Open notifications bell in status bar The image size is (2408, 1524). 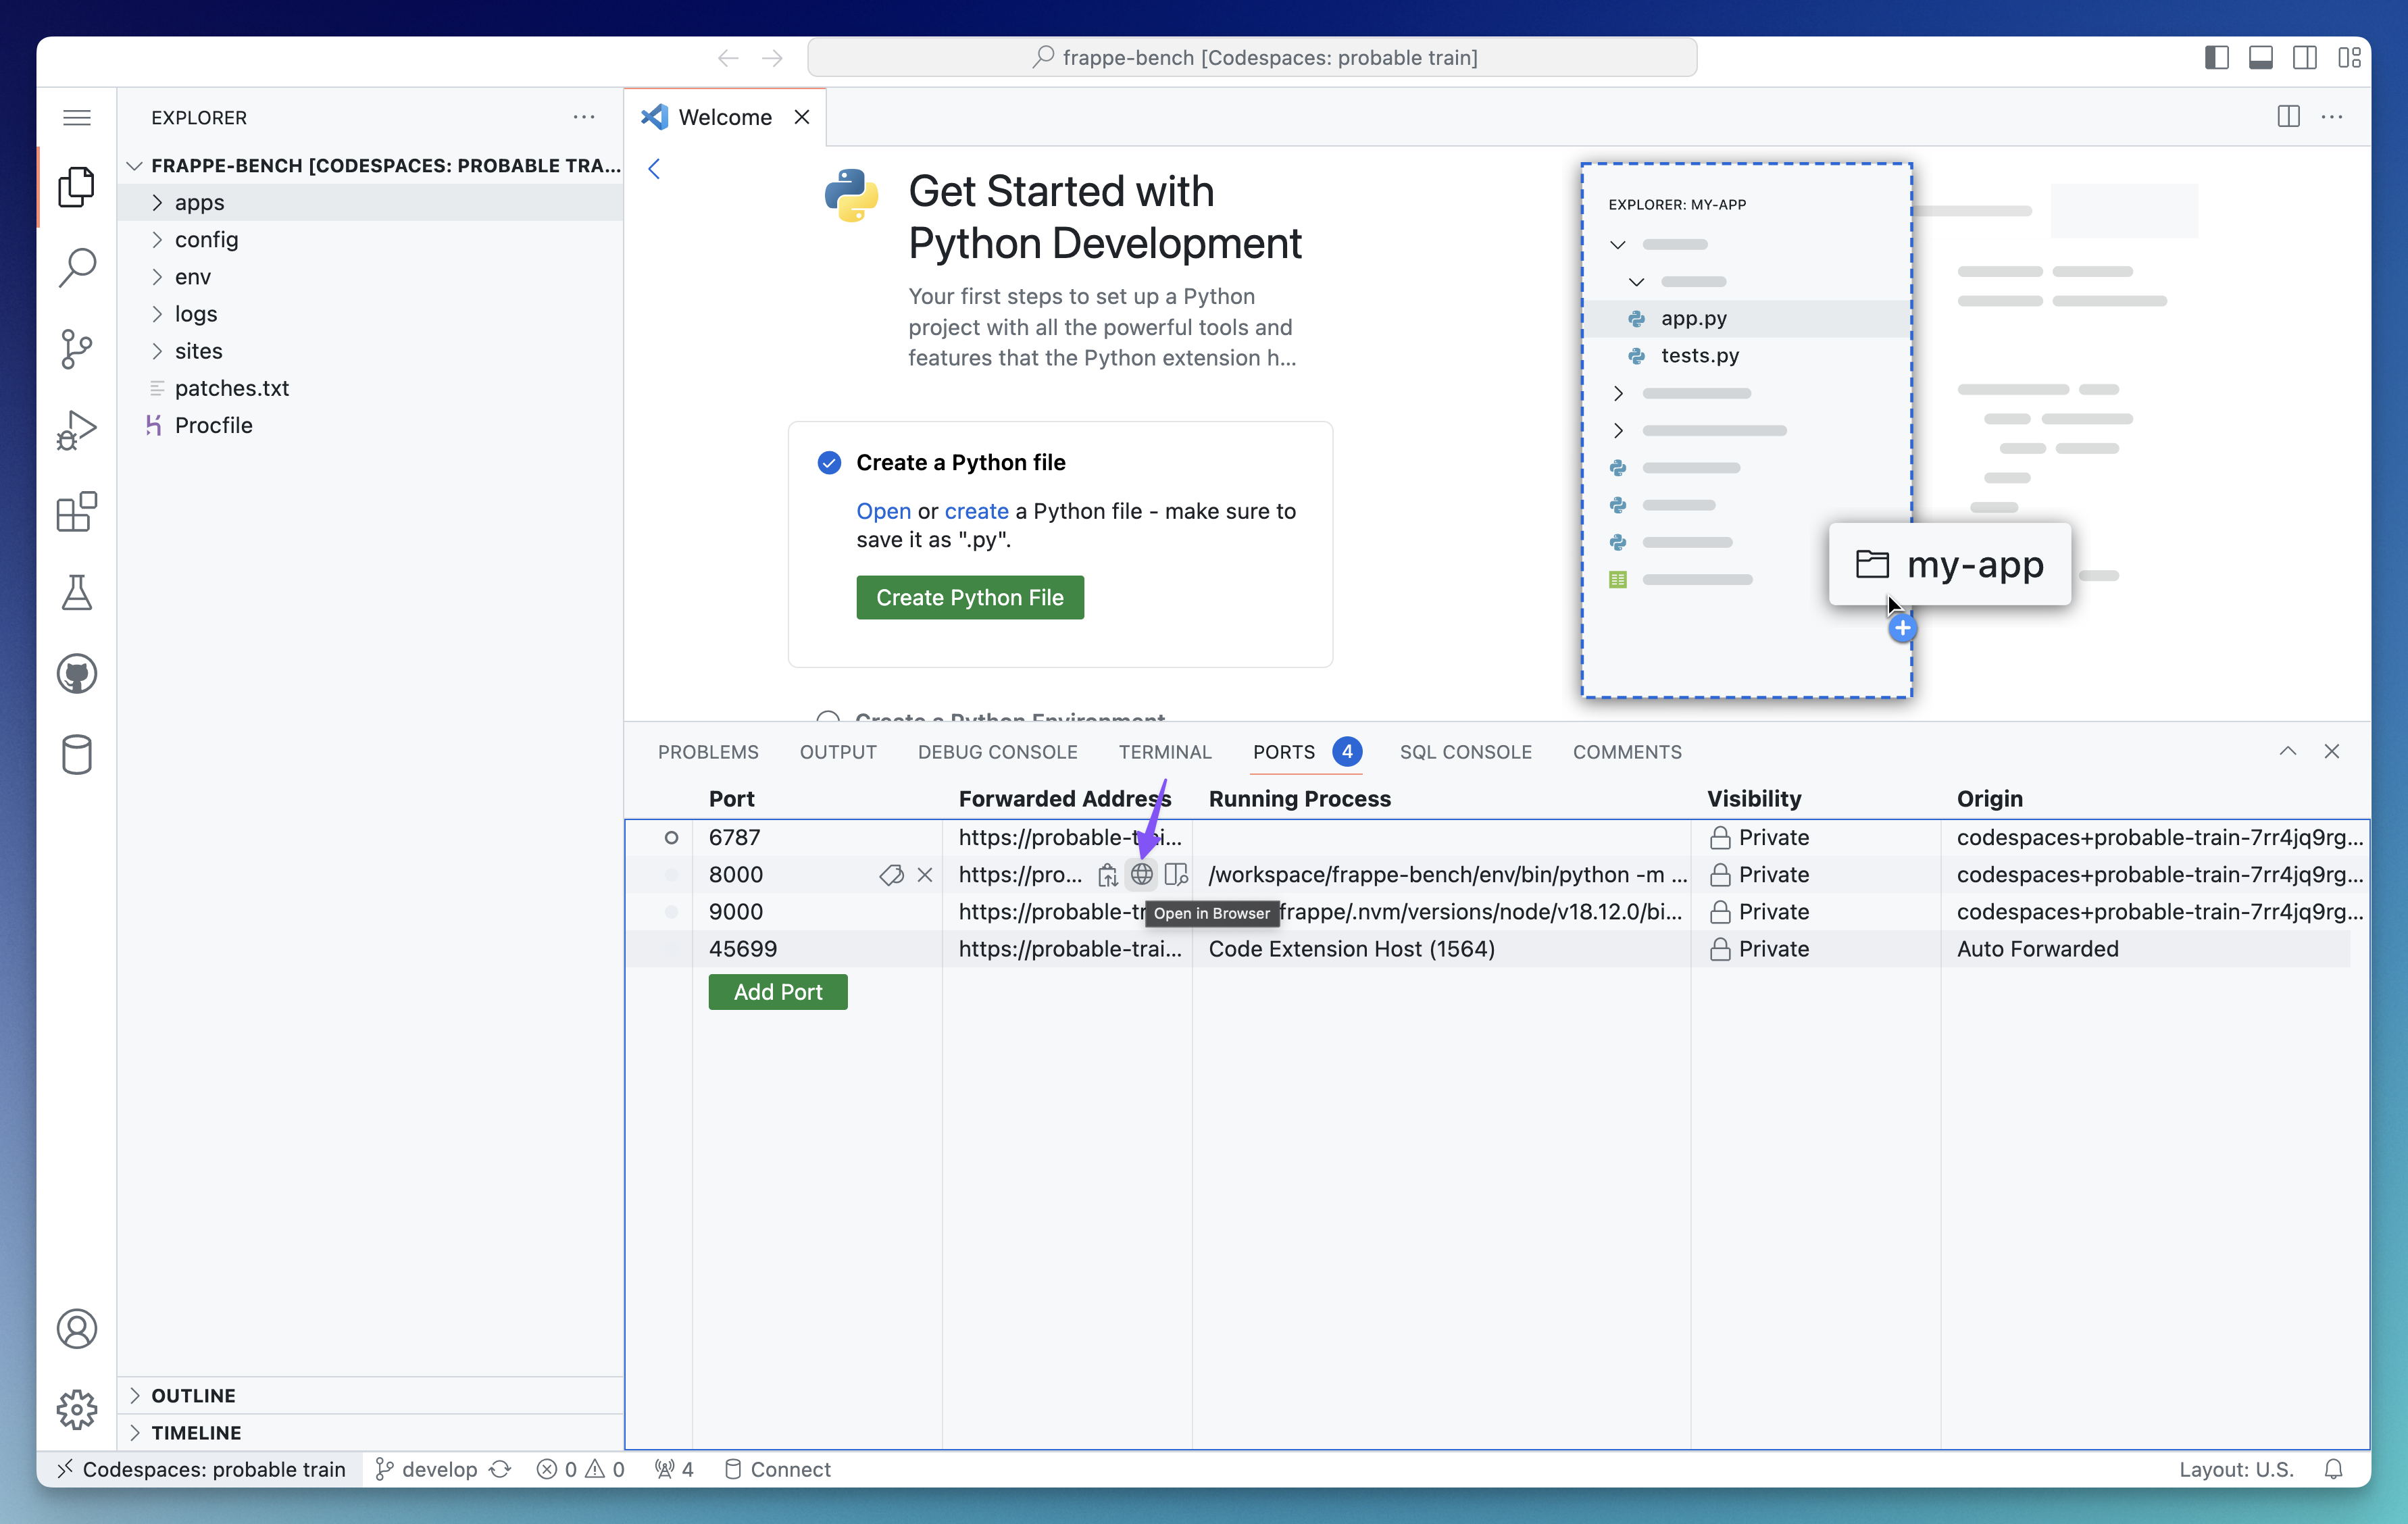pos(2333,1469)
